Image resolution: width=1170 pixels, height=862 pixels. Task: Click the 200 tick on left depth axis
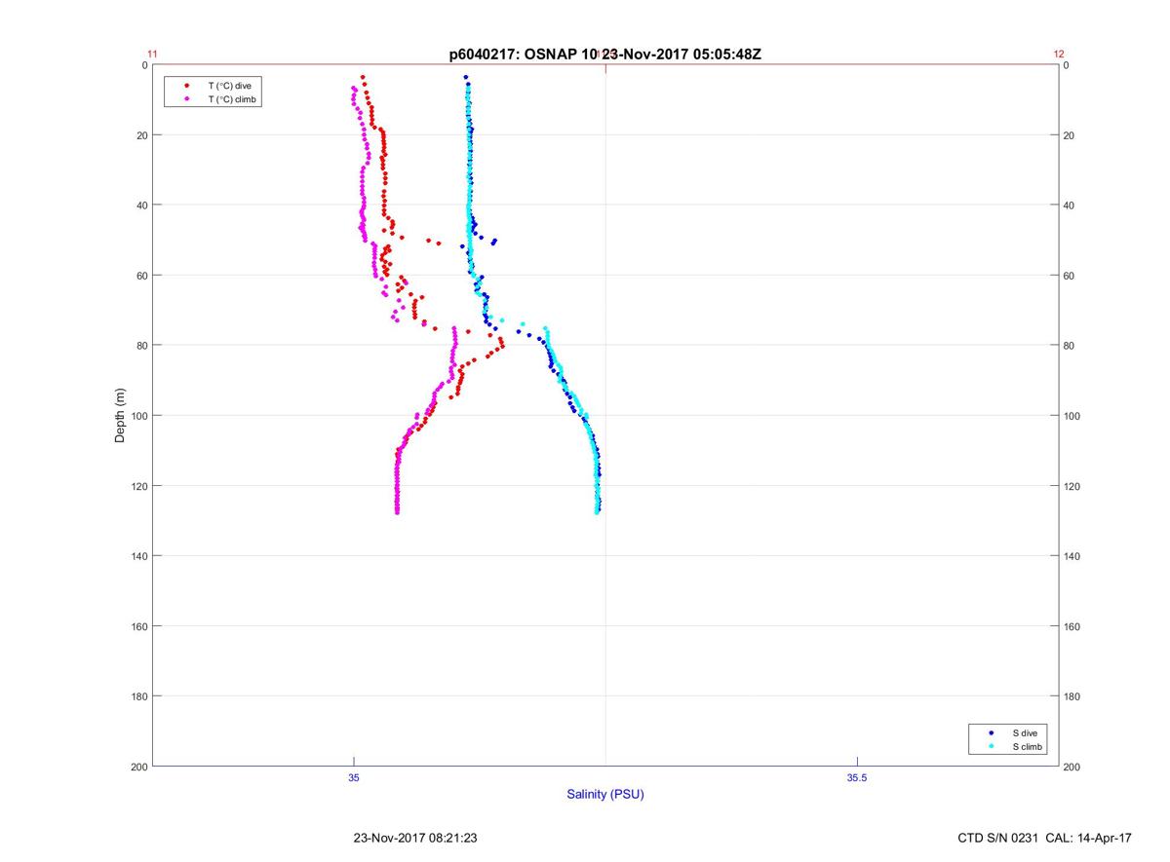point(139,767)
